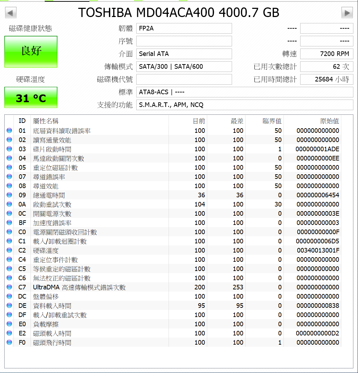Select raw value 000000001ADE
The image size is (358, 373).
click(318, 149)
